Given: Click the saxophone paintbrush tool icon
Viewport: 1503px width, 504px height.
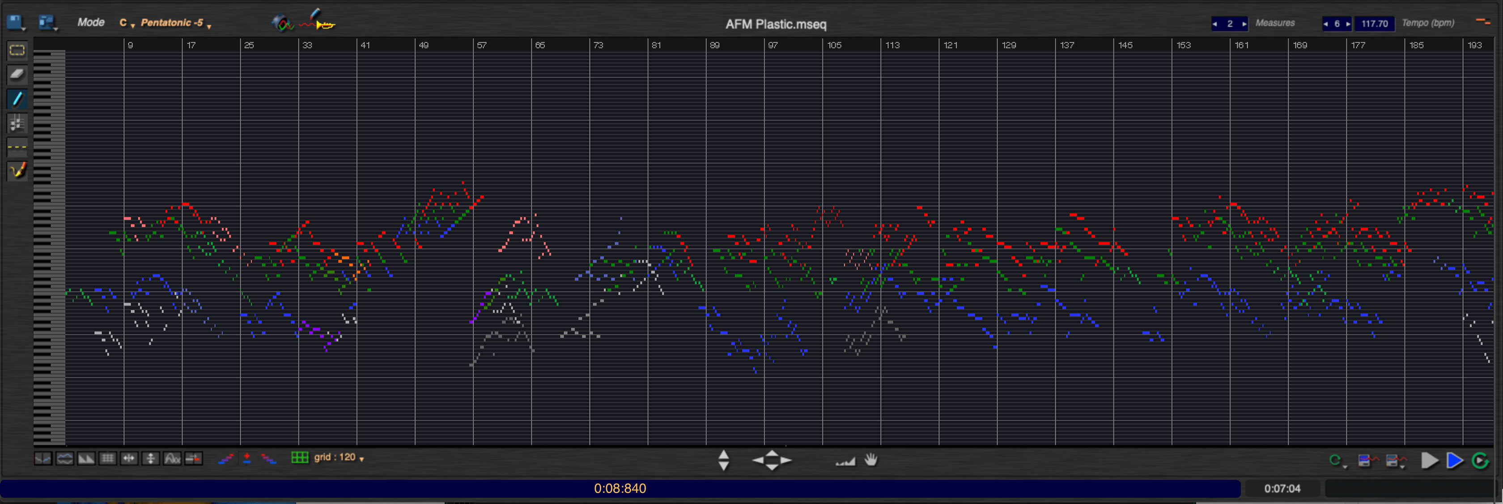Looking at the screenshot, I should 17,171.
